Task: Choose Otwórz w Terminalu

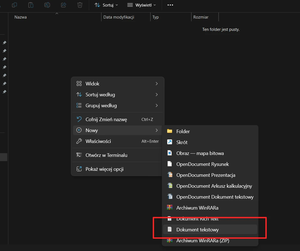Action: coord(118,155)
